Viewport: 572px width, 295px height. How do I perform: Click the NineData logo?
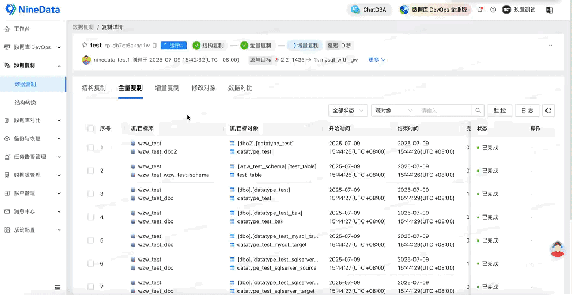coord(32,10)
